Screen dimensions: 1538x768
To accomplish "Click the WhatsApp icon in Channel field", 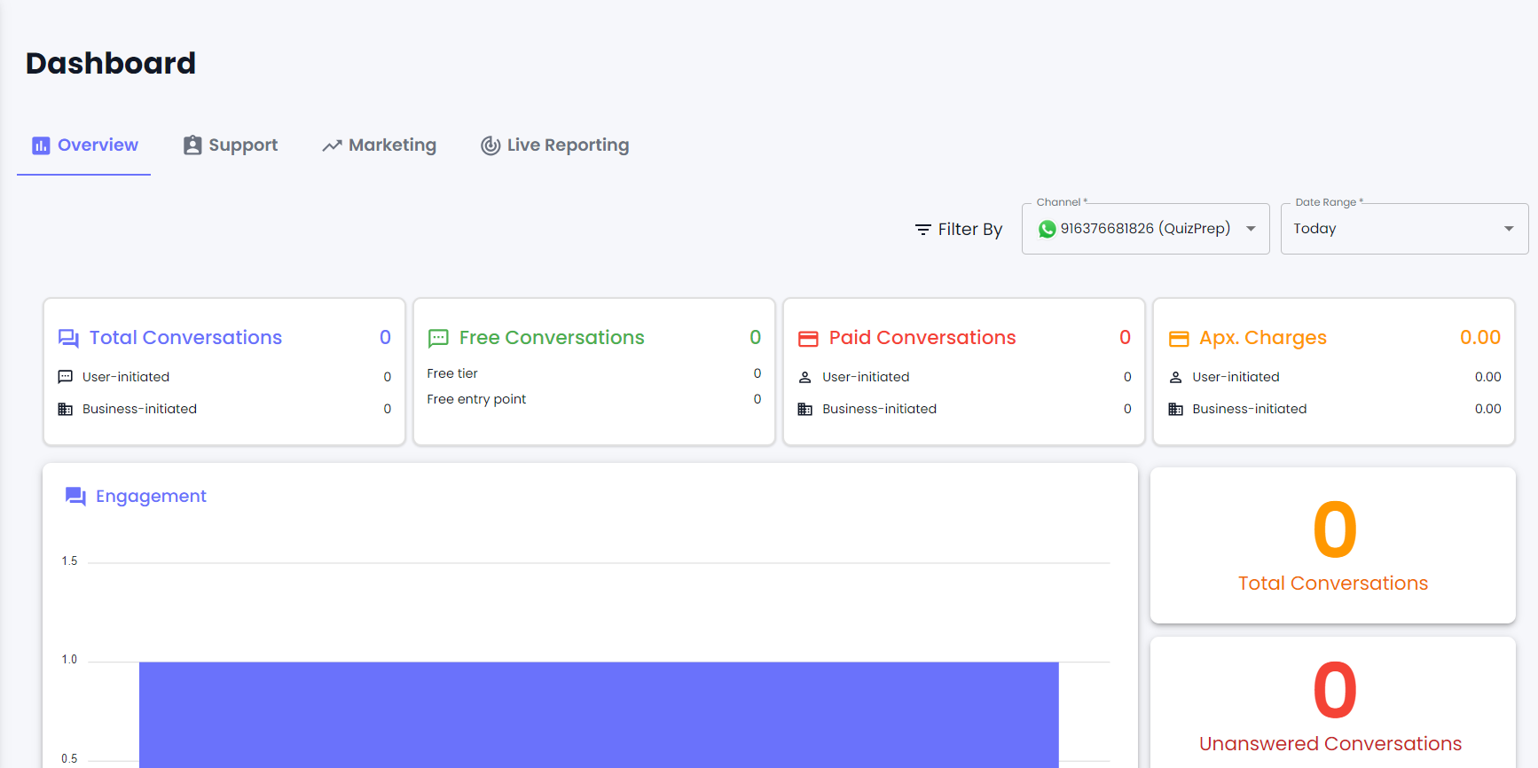I will pos(1047,229).
